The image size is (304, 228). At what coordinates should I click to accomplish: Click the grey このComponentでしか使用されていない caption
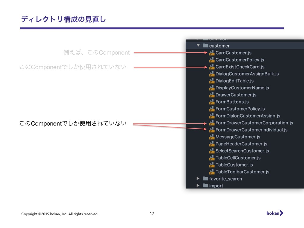[x=73, y=67]
